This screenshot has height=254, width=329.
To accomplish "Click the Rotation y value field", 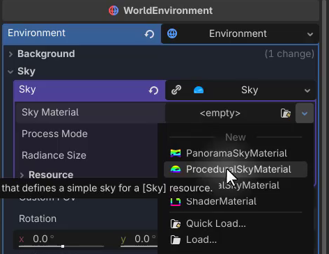I will [x=139, y=239].
